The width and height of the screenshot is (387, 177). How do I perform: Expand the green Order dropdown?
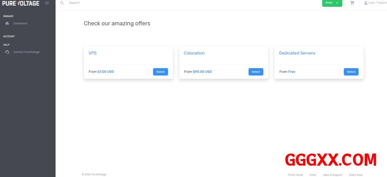click(332, 3)
